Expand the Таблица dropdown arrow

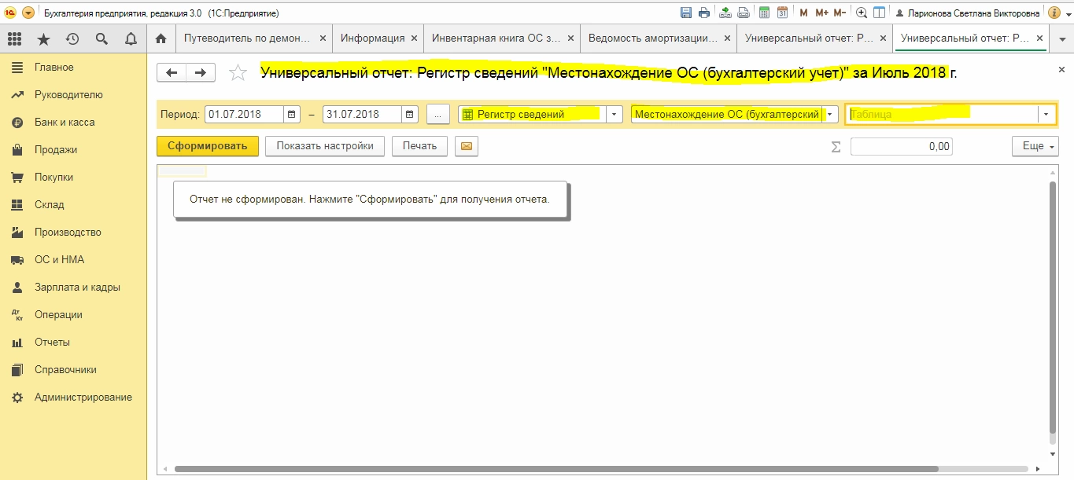1046,115
